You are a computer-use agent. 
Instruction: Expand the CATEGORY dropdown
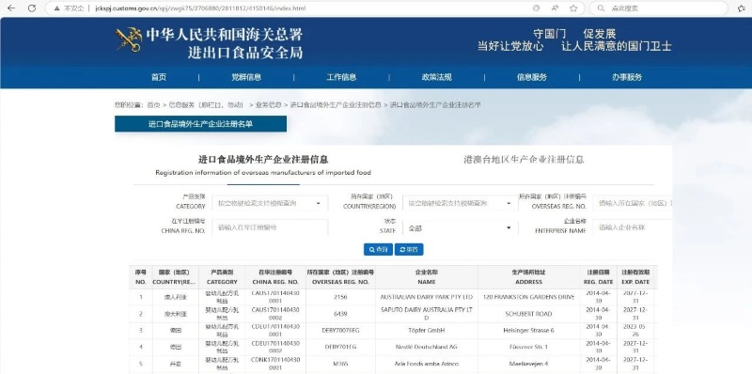(x=270, y=203)
